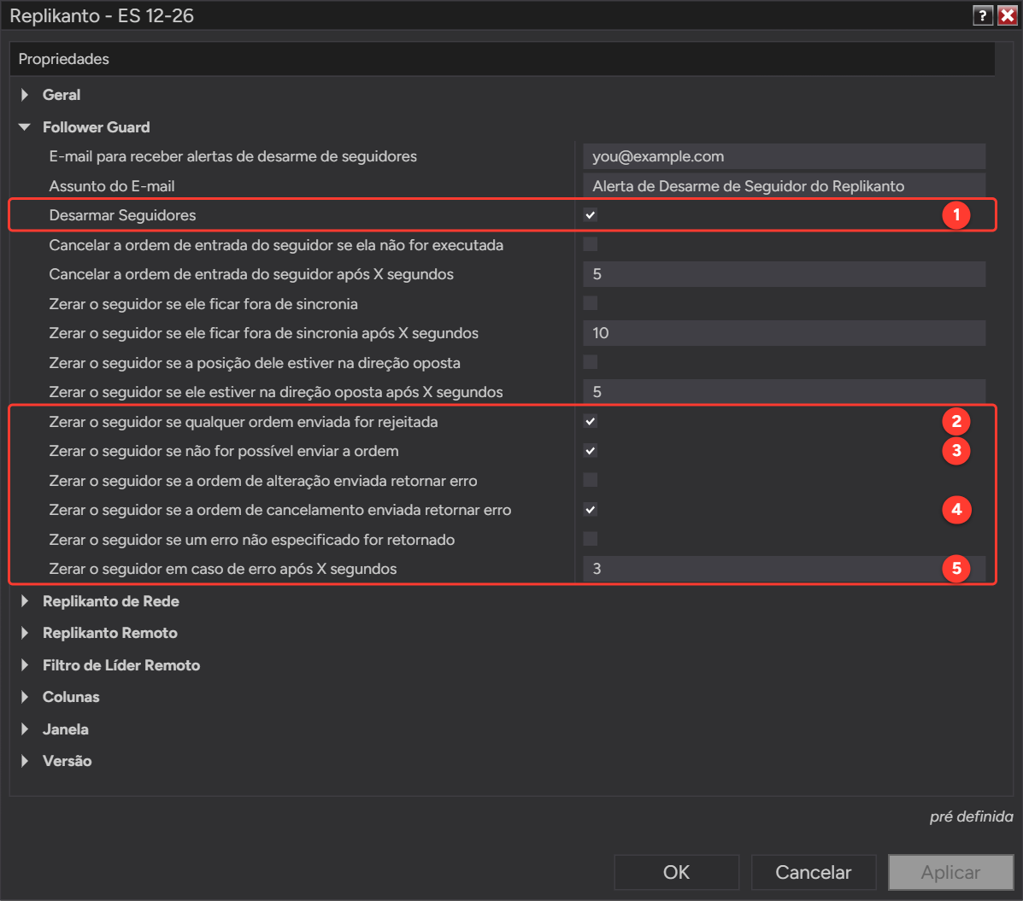This screenshot has height=901, width=1023.
Task: Click label Cancelar a ordem de entrada após X segundos
Action: [251, 274]
